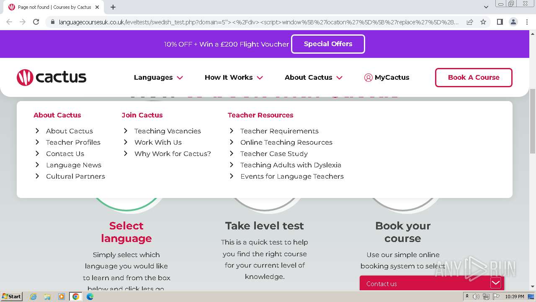Switch to Chrome in taskbar
Screen dimensions: 536x302
75,297
